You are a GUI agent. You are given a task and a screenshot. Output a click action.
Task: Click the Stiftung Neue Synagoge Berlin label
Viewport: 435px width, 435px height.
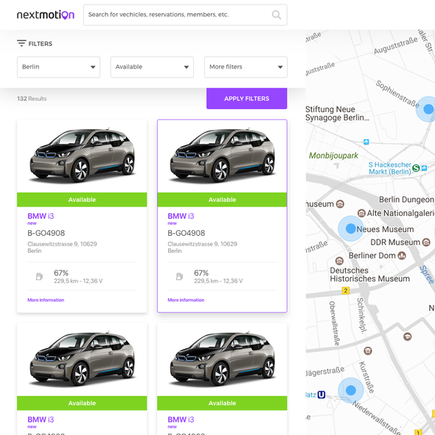pos(338,114)
